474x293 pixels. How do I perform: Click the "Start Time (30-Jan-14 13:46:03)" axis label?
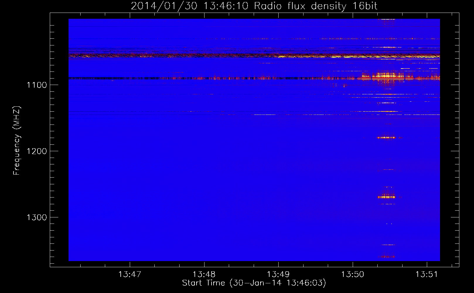point(254,283)
